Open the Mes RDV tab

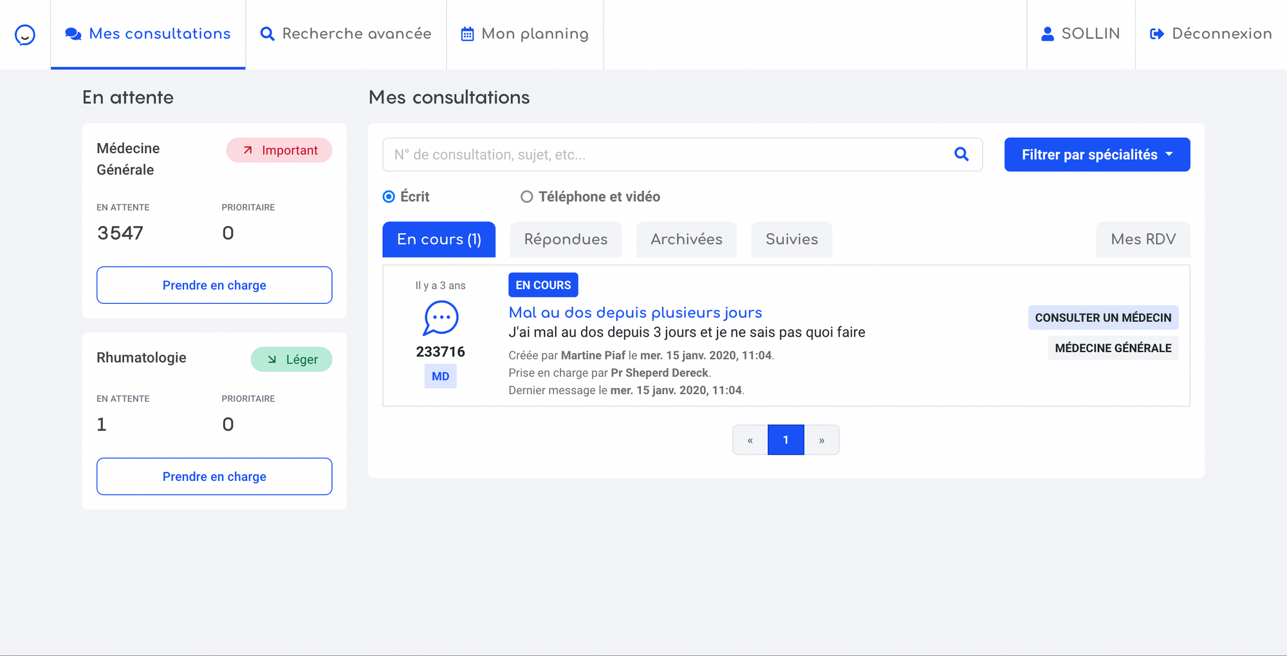click(1143, 239)
